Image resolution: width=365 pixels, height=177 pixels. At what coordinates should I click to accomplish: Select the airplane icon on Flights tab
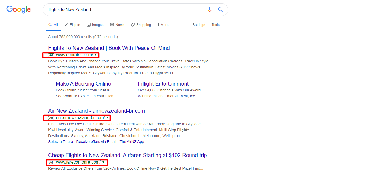coord(66,24)
